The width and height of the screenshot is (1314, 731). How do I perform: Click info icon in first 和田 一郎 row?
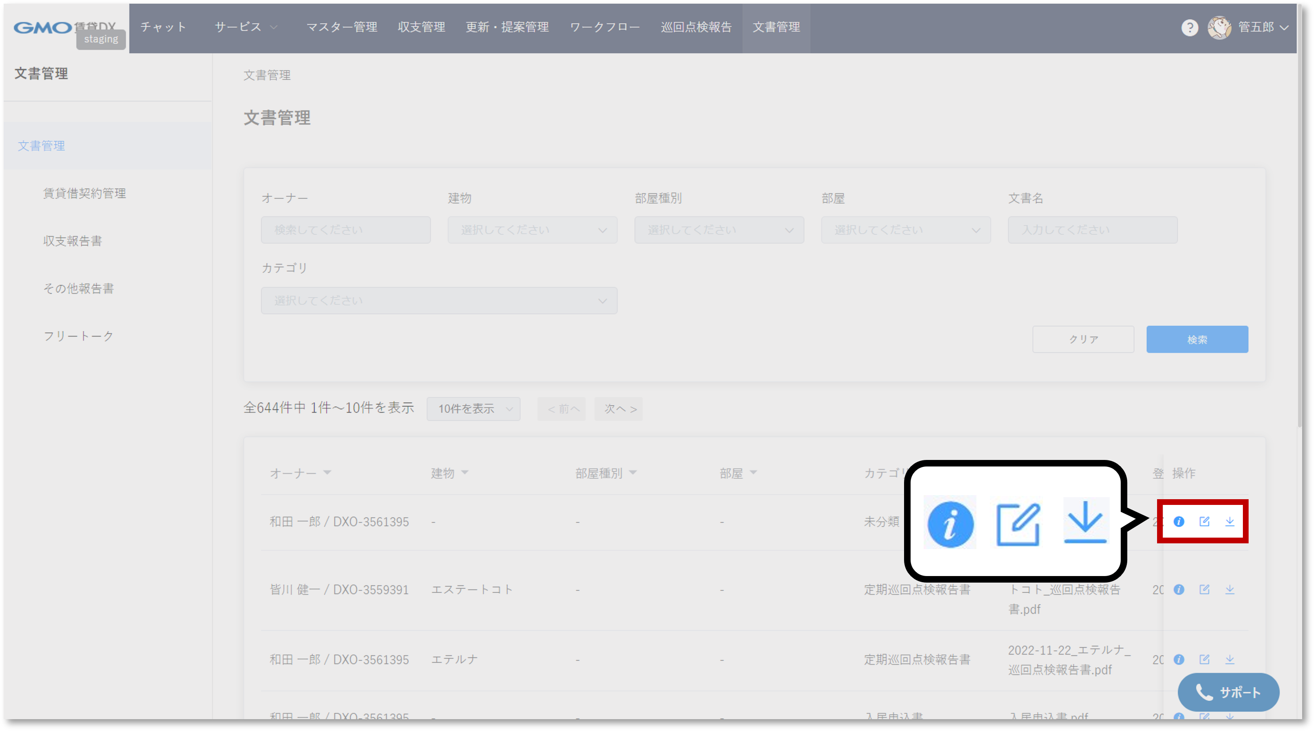pyautogui.click(x=1178, y=521)
